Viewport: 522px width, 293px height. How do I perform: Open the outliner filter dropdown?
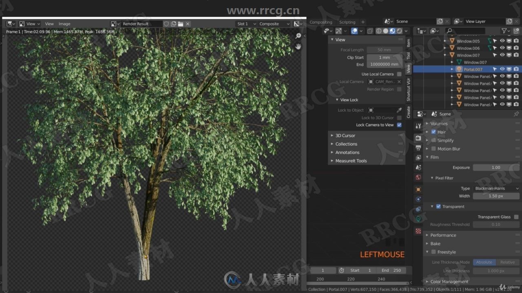(x=506, y=31)
